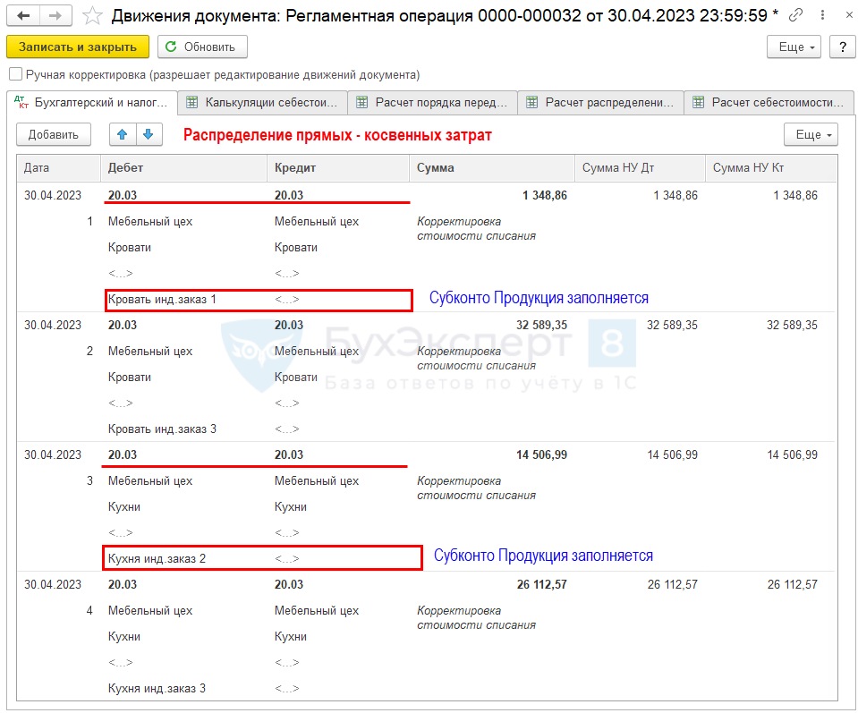The image size is (858, 713).
Task: Click the Сумма column header
Action: [492, 168]
